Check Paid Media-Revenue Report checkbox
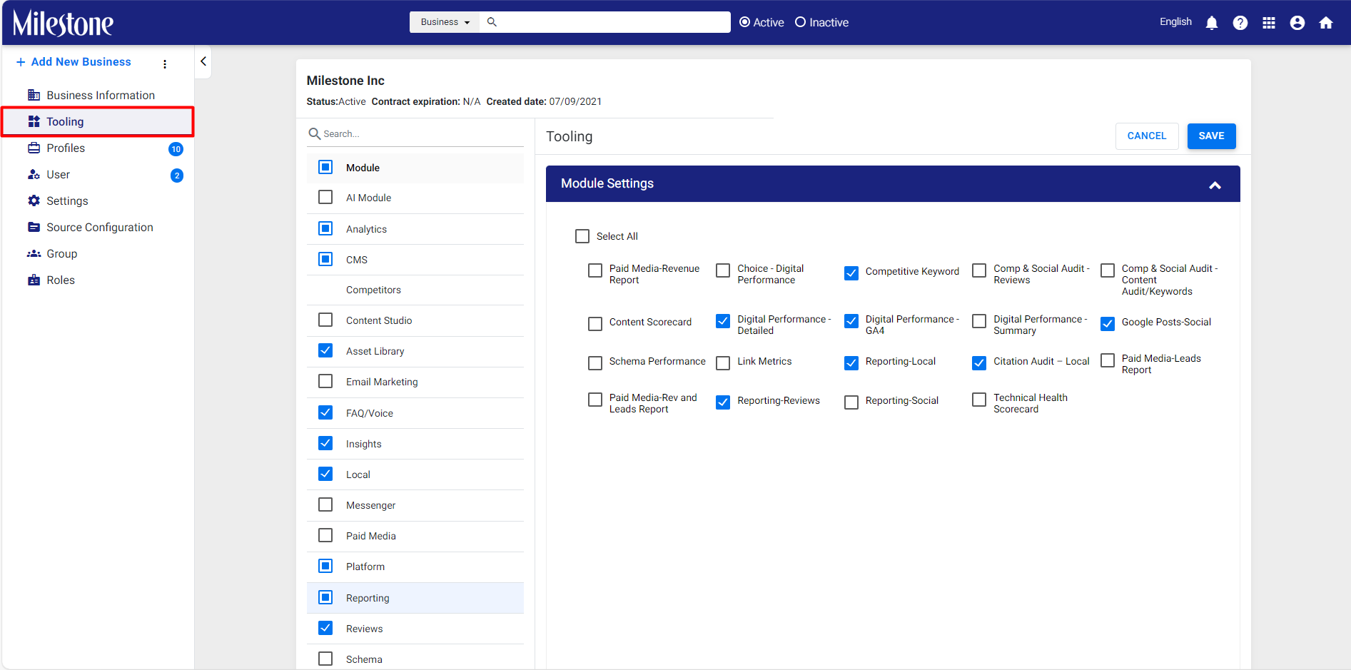1351x670 pixels. tap(595, 270)
